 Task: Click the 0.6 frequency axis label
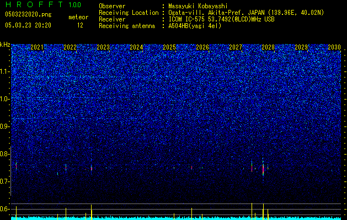tap(5, 209)
